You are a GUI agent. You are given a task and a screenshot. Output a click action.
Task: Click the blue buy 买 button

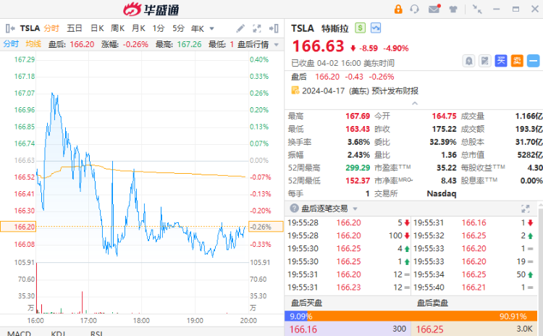click(x=501, y=61)
